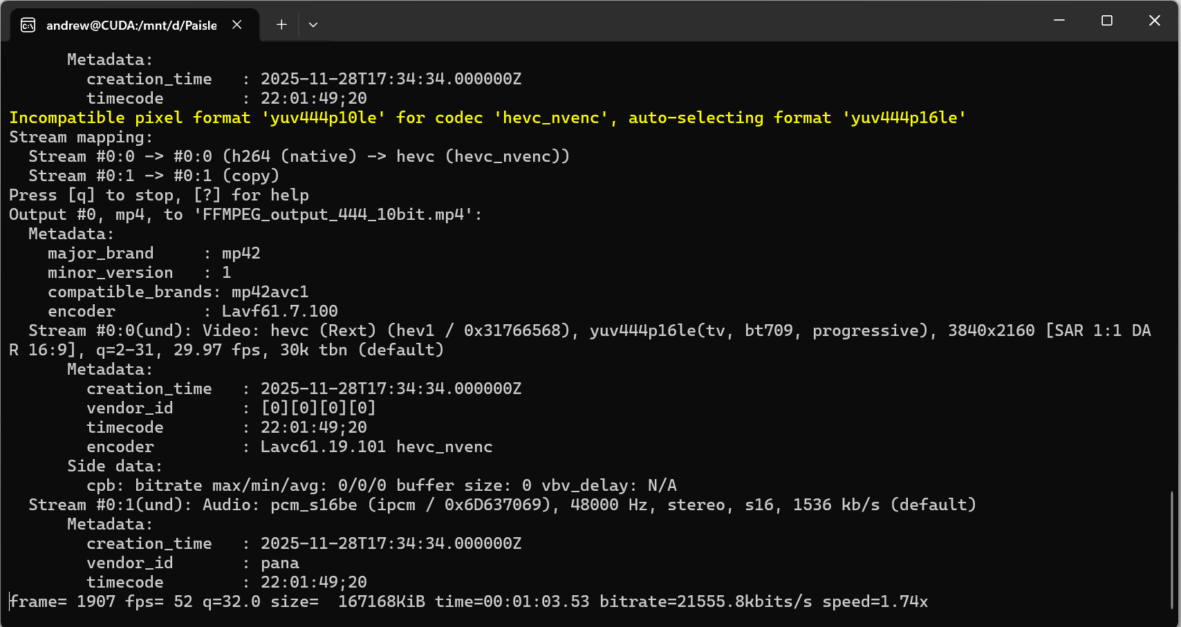This screenshot has width=1181, height=627.
Task: Click the 'speed=1.74x' progress readout
Action: (875, 601)
